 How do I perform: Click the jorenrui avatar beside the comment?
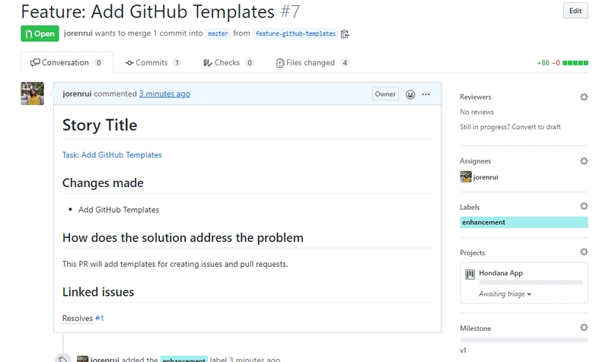[32, 94]
